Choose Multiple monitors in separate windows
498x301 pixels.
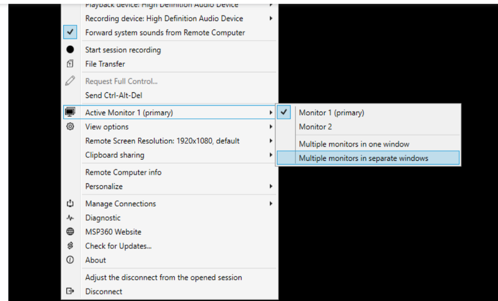368,158
